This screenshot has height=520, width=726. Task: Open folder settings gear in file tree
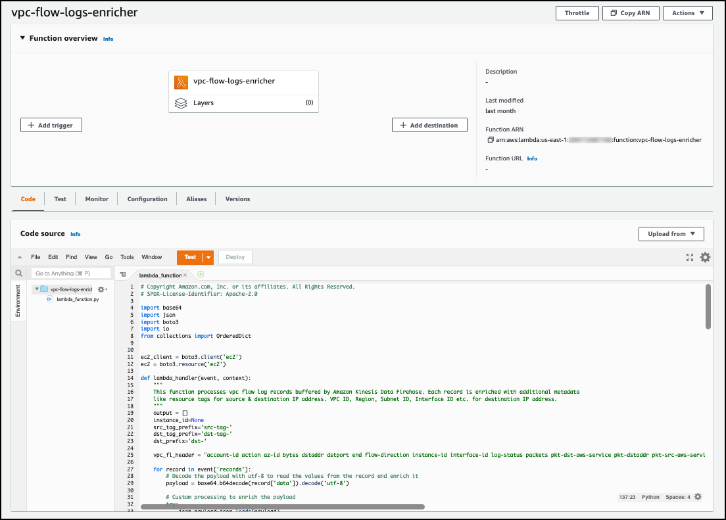pos(102,289)
